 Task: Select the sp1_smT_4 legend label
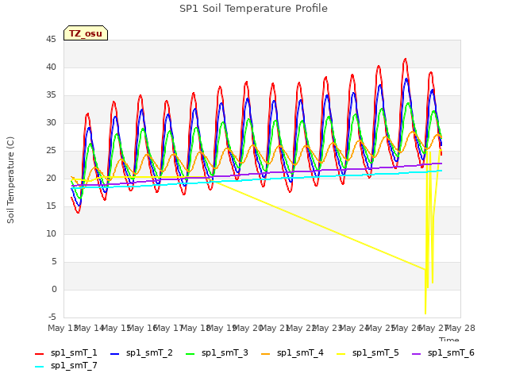coord(300,352)
